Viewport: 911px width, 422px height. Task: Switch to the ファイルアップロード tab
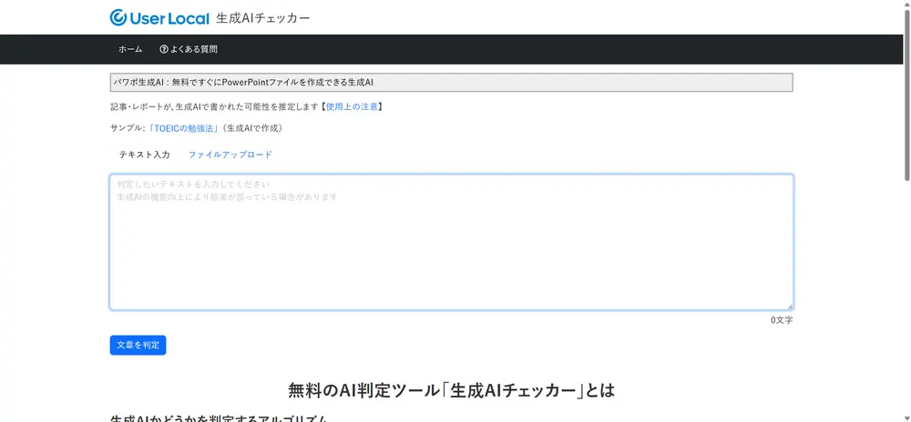pos(230,155)
